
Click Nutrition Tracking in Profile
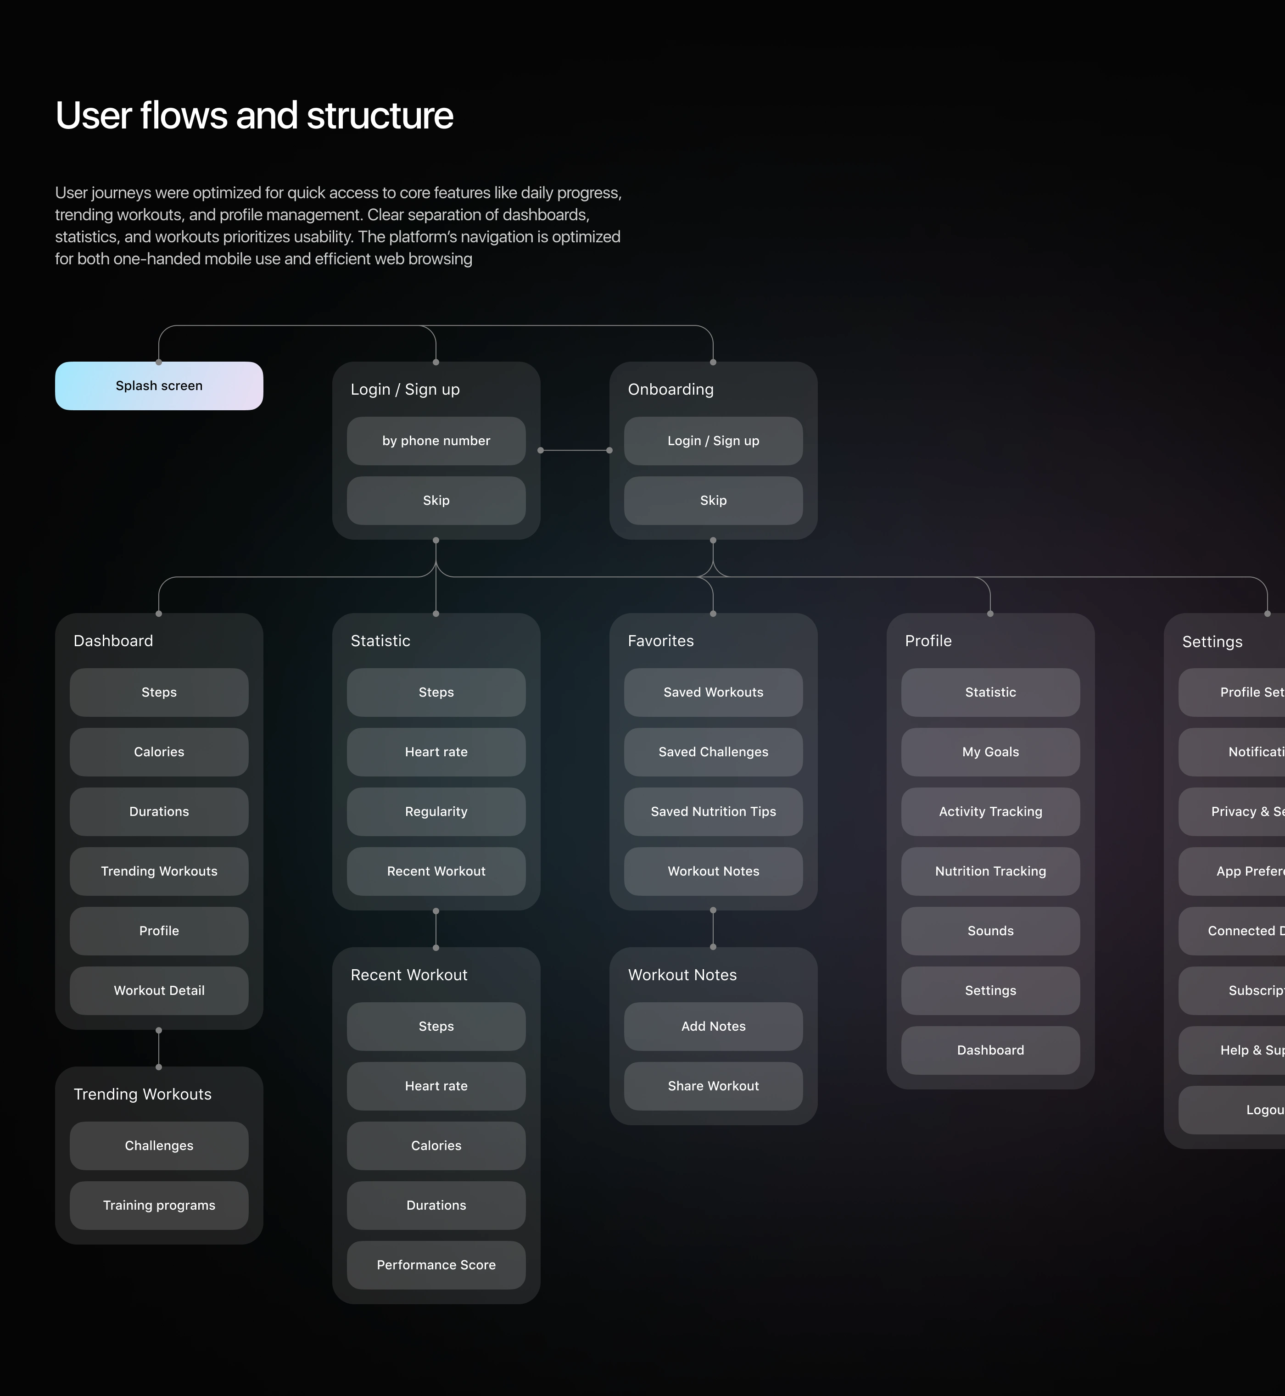coord(990,871)
